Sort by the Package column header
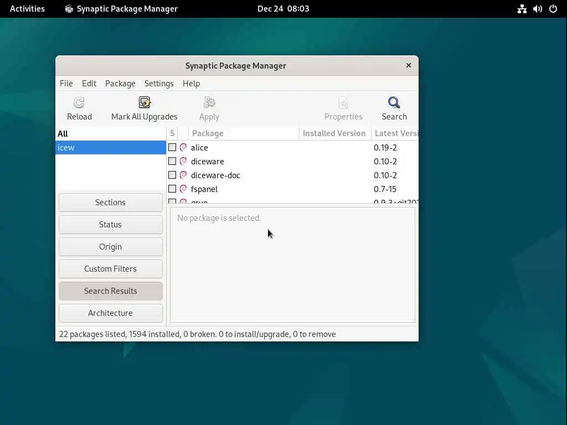567x425 pixels. tap(244, 133)
